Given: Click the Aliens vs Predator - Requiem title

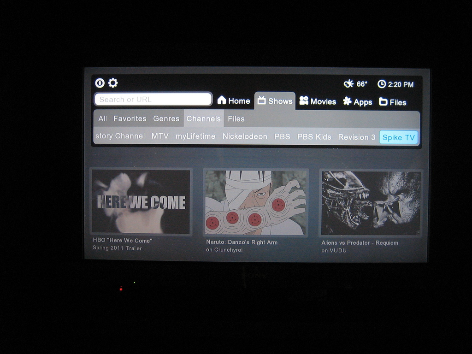Looking at the screenshot, I should (x=360, y=242).
